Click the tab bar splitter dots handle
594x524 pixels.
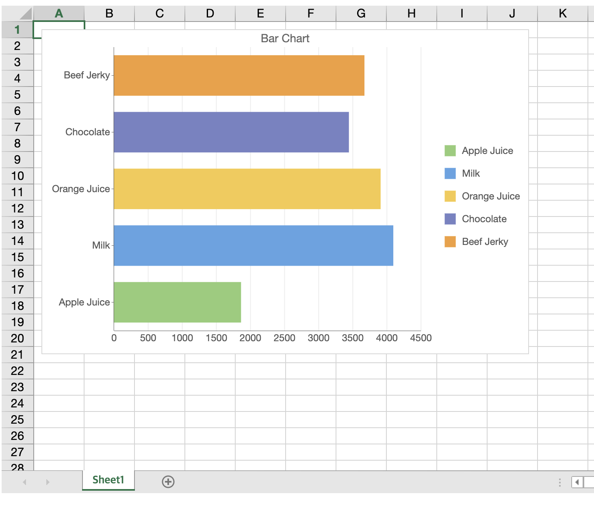click(x=560, y=482)
